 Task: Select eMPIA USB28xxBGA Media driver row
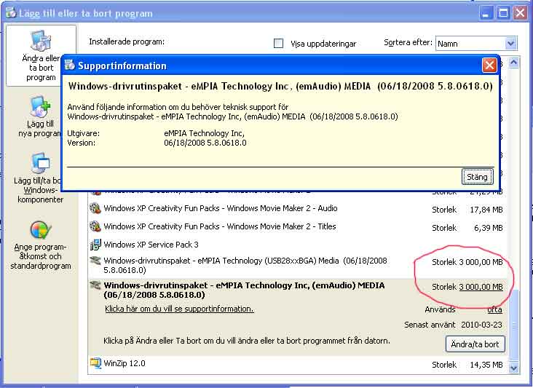[x=296, y=266]
